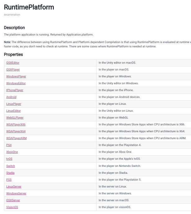Click the VisionOS link
The image size is (191, 214).
click(12, 207)
